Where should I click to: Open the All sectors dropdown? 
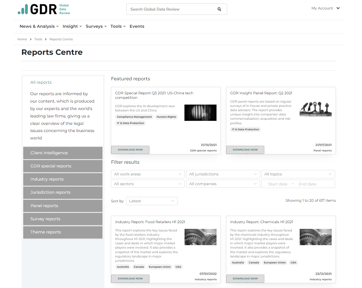[148, 184]
